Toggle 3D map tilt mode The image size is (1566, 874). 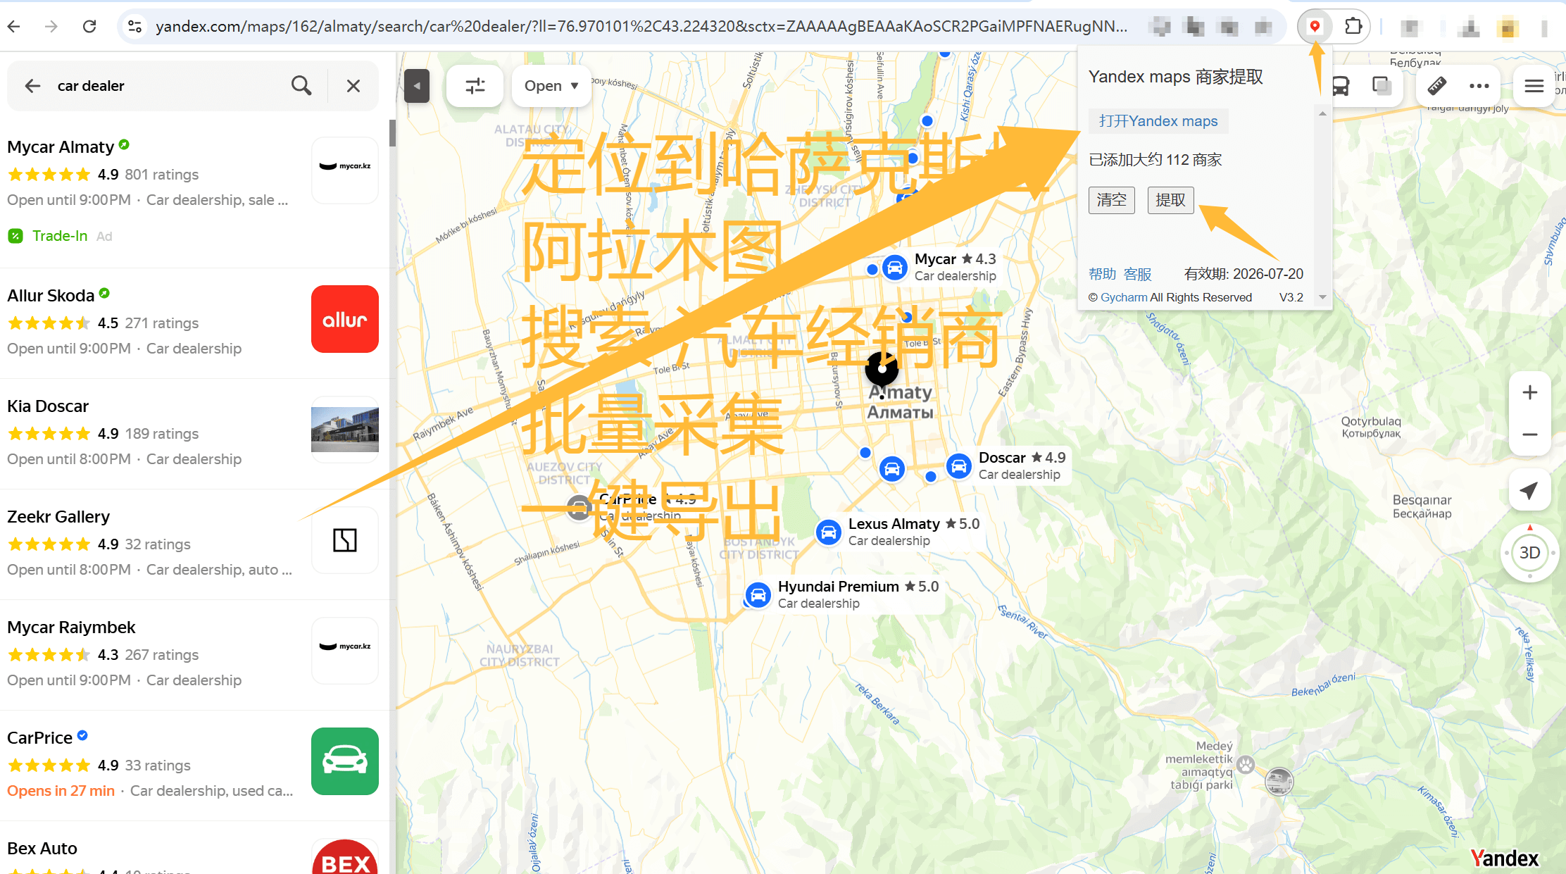pyautogui.click(x=1529, y=553)
